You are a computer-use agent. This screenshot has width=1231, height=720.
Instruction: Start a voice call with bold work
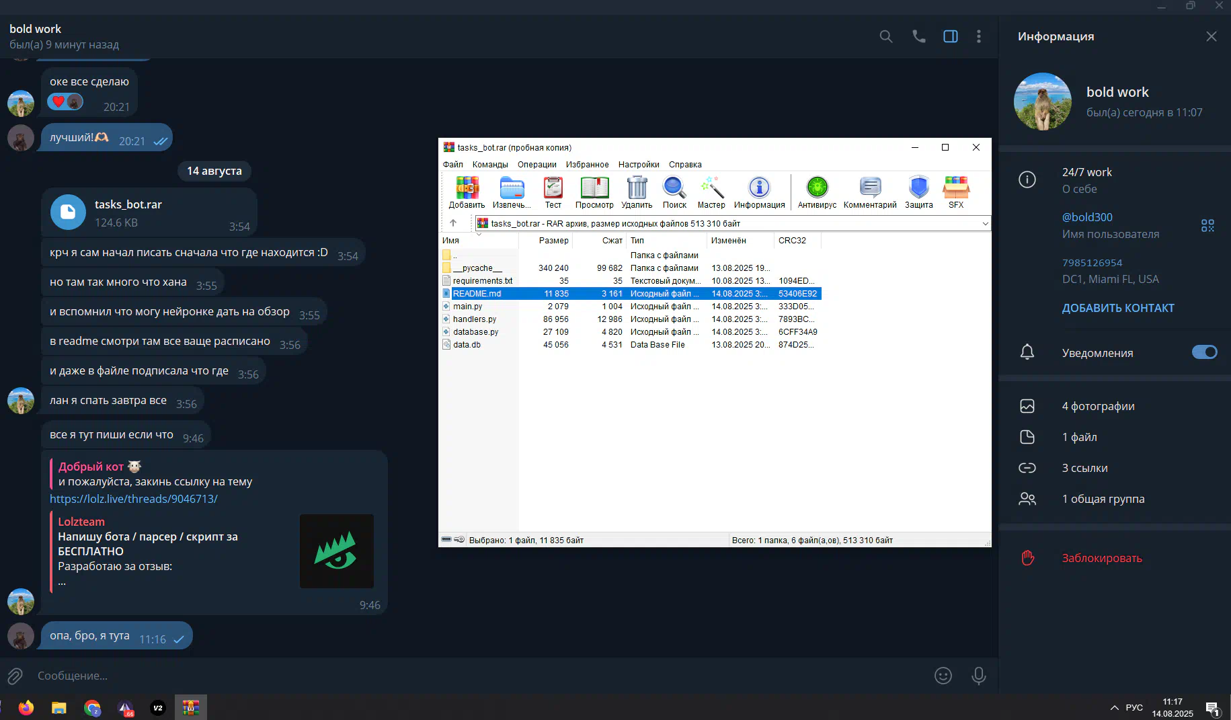[918, 36]
